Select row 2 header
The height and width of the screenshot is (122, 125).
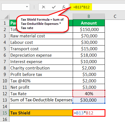(5, 29)
